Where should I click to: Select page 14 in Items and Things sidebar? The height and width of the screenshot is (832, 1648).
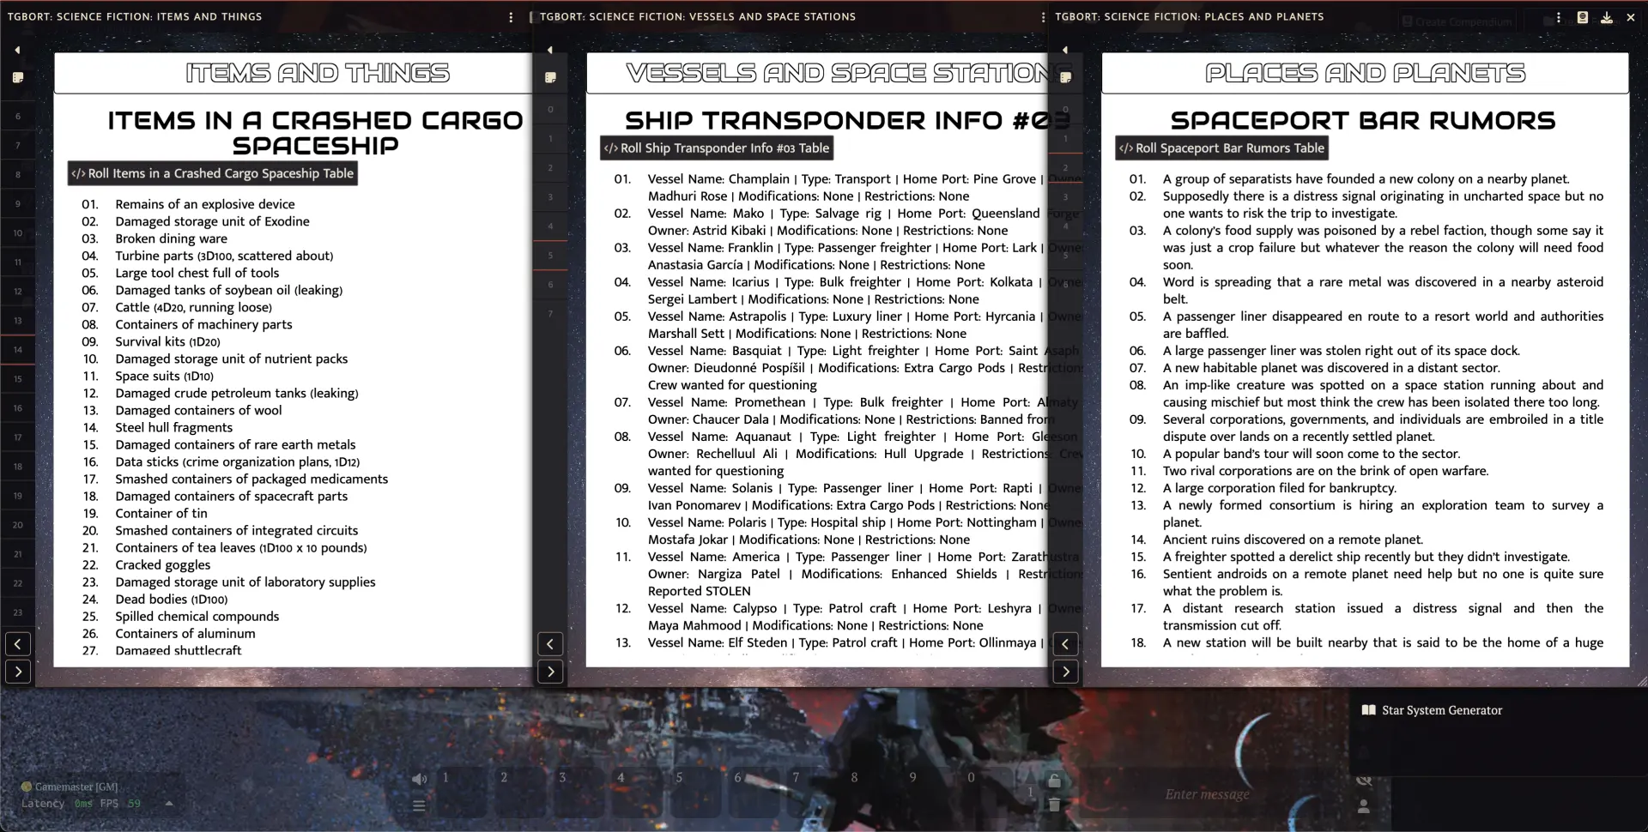tap(18, 350)
